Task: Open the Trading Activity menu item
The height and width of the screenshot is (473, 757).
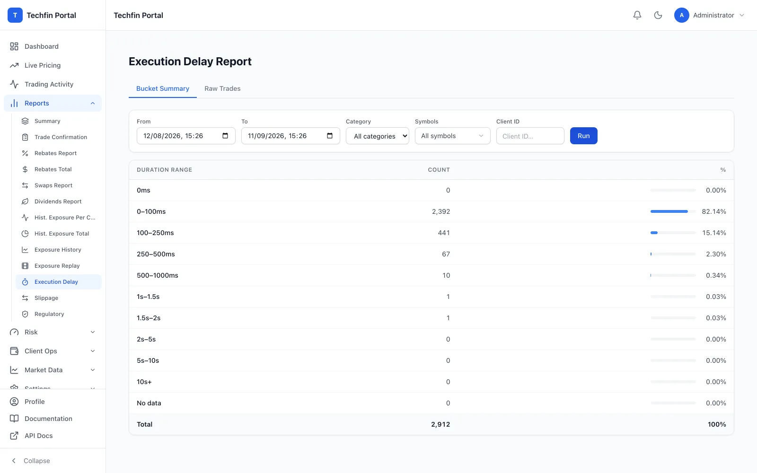Action: click(x=53, y=84)
